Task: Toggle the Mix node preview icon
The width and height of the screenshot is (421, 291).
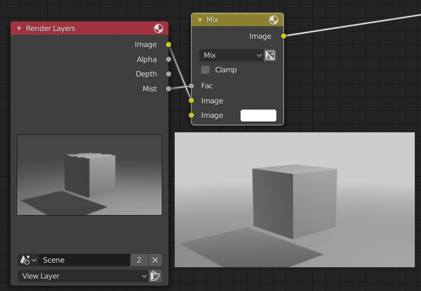Action: point(273,20)
